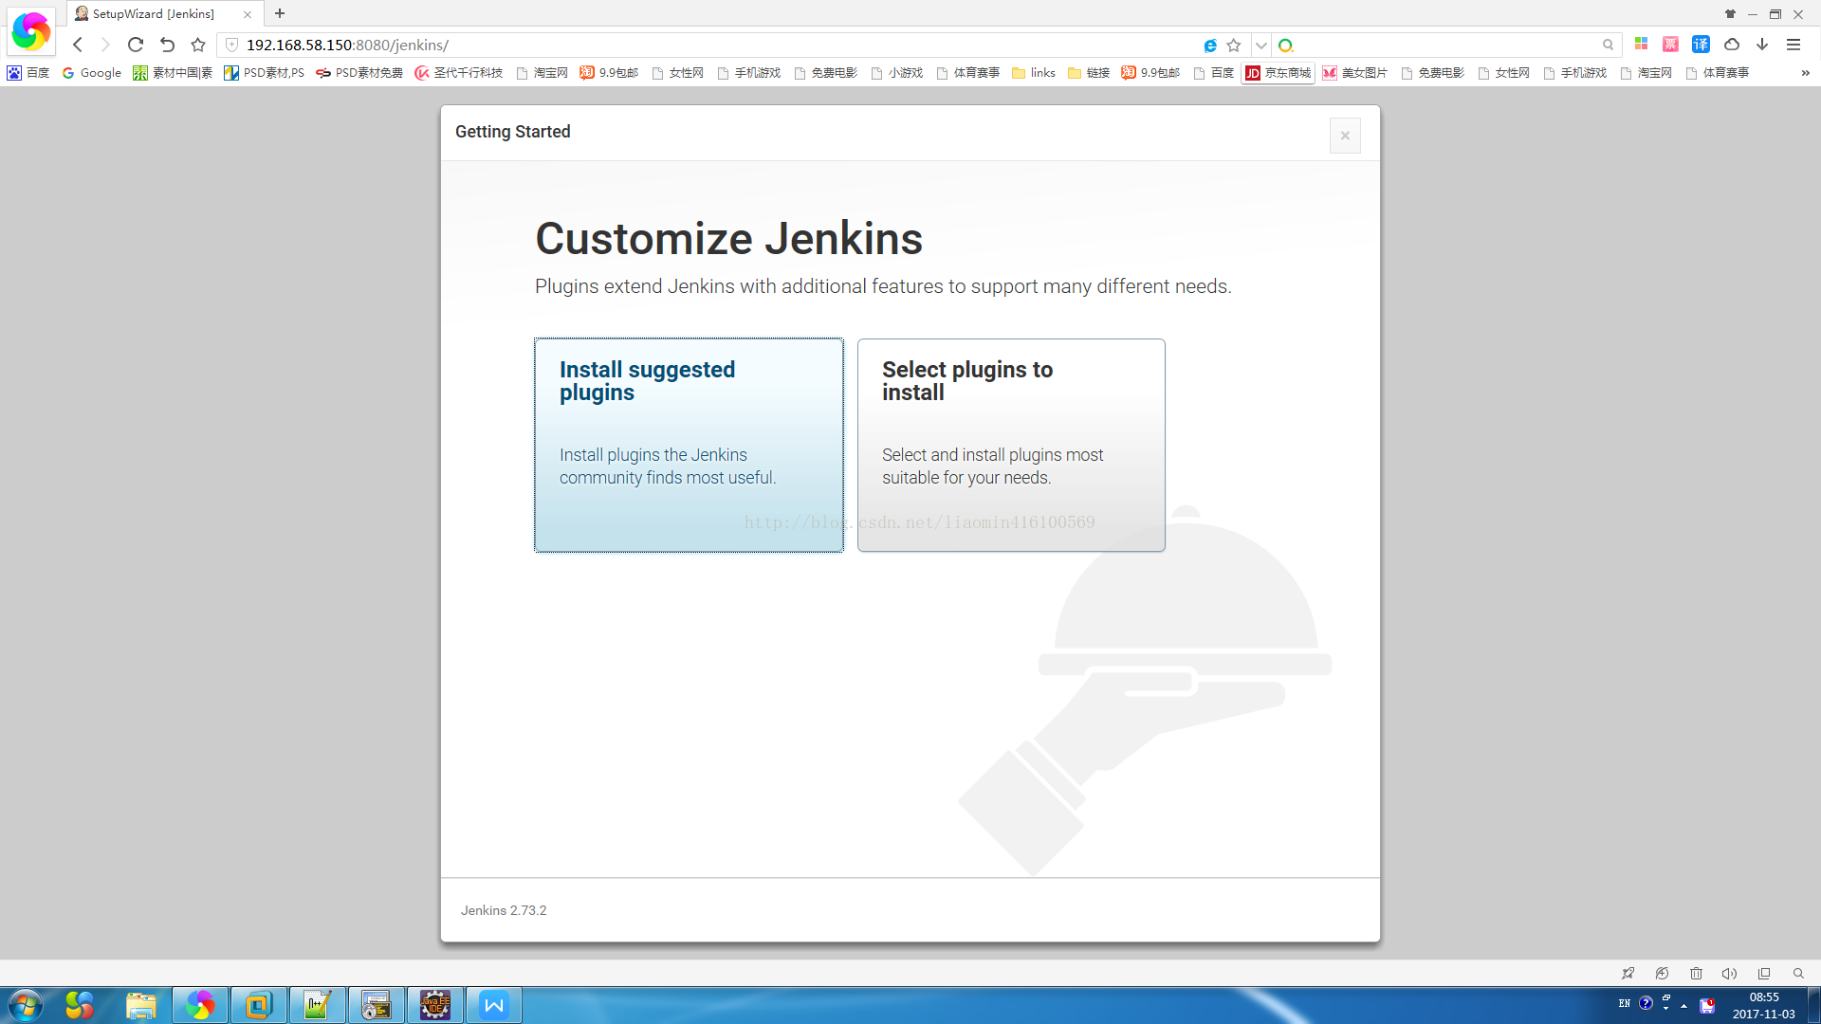1821x1024 pixels.
Task: Expand the bookmarks bar overflow chevron
Action: point(1805,73)
